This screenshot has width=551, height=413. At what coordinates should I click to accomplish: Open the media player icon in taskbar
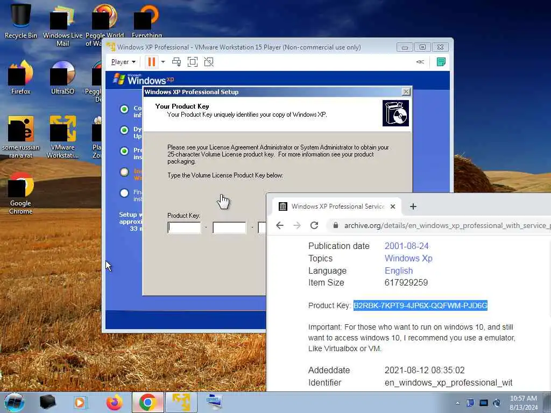[x=81, y=402]
